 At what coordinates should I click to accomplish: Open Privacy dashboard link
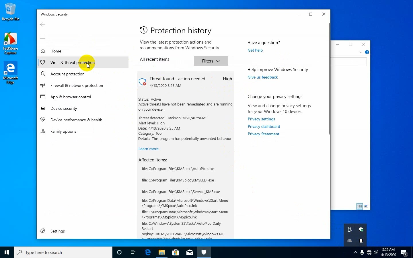click(264, 126)
